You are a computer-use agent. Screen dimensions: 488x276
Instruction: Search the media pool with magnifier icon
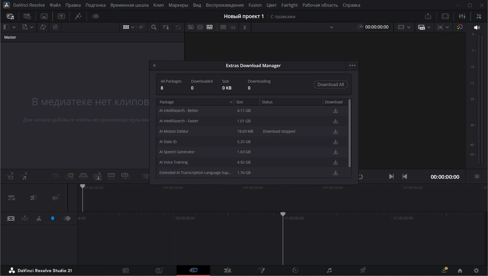[x=154, y=27]
